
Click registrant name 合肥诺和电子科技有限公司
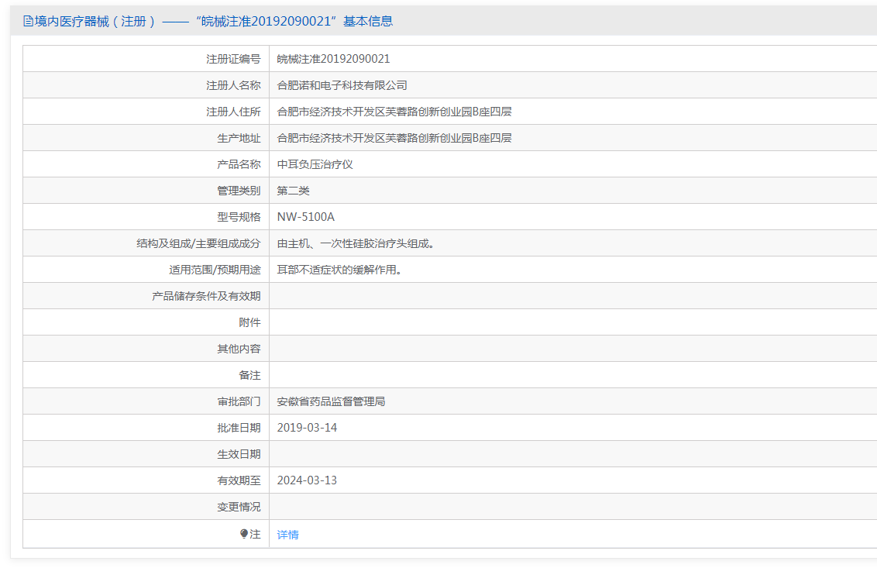(342, 85)
